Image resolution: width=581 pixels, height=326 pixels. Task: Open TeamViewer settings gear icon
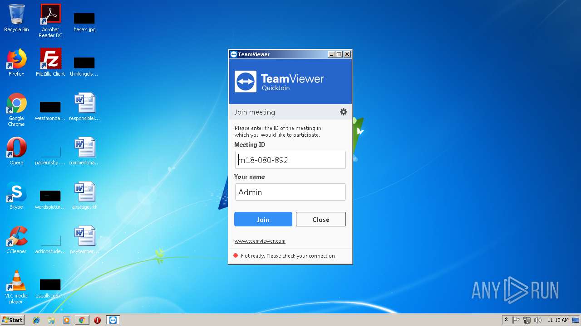point(344,112)
